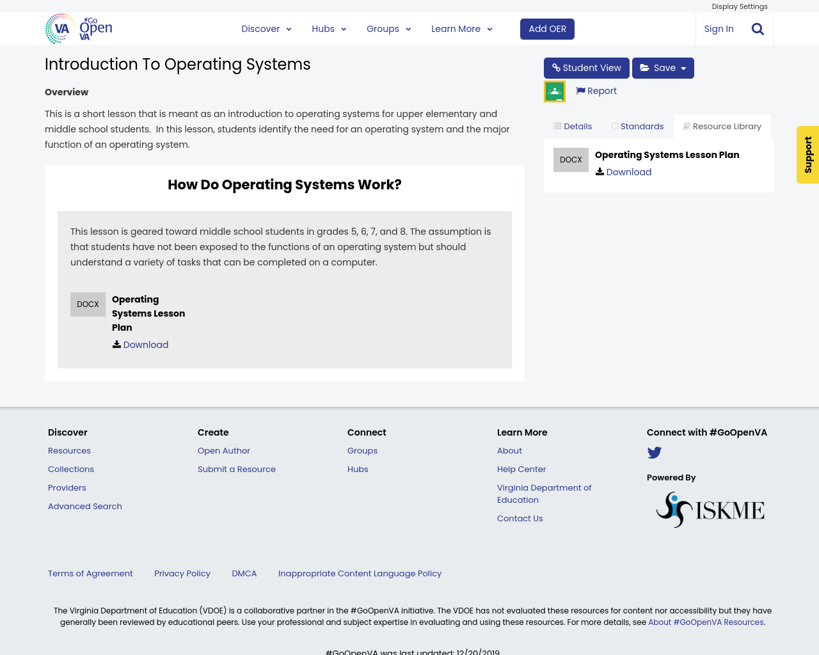This screenshot has width=819, height=655.
Task: Click the Add OER button
Action: pyautogui.click(x=547, y=29)
